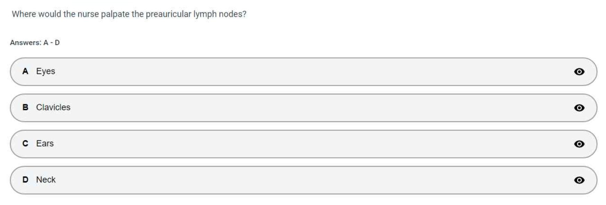The image size is (606, 205).
Task: Click the bold letter B label
Action: pyautogui.click(x=25, y=108)
